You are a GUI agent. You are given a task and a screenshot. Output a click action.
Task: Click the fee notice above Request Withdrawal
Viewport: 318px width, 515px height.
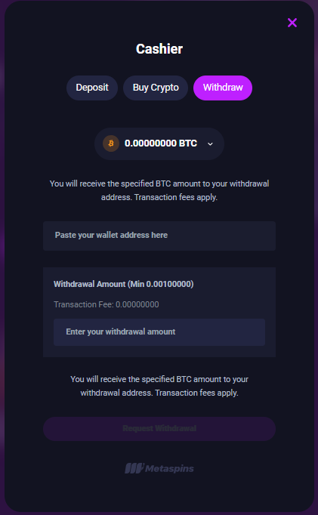coord(159,386)
